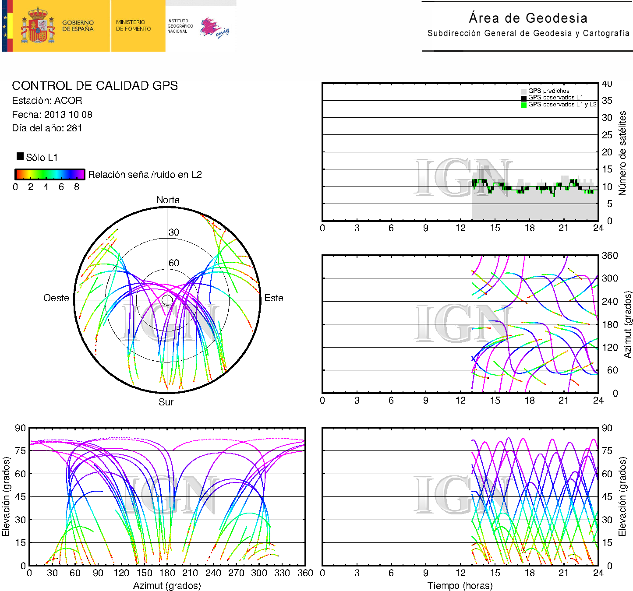This screenshot has height=591, width=633.
Task: Click the Área de Geodesia heading
Action: tap(528, 18)
